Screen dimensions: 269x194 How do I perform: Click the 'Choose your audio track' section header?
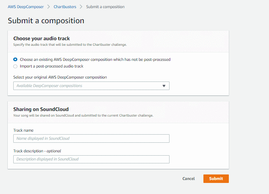(42, 38)
